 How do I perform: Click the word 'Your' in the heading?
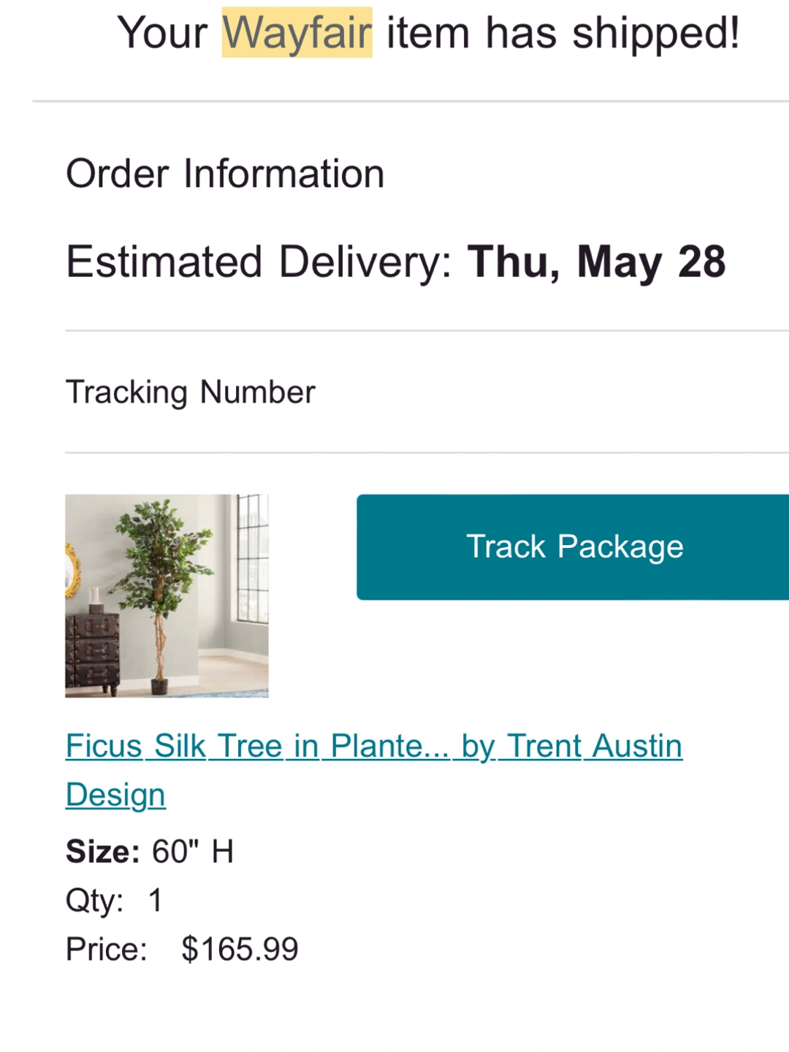[162, 33]
